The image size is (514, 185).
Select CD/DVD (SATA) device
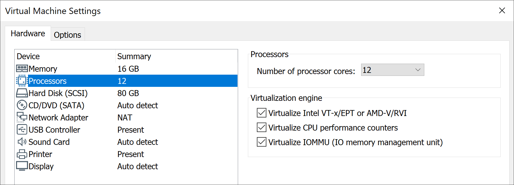[57, 105]
